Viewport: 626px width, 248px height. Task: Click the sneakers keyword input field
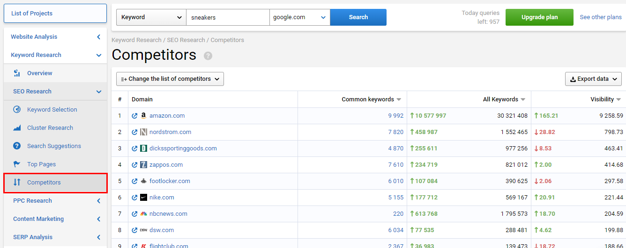(x=228, y=17)
